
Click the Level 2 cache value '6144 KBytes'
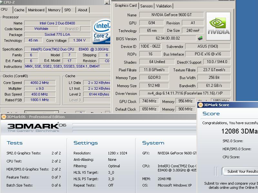[97, 94]
